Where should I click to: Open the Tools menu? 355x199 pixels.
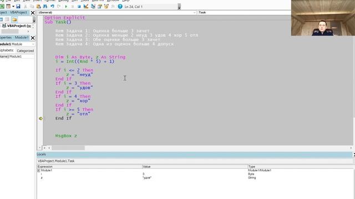point(85,1)
